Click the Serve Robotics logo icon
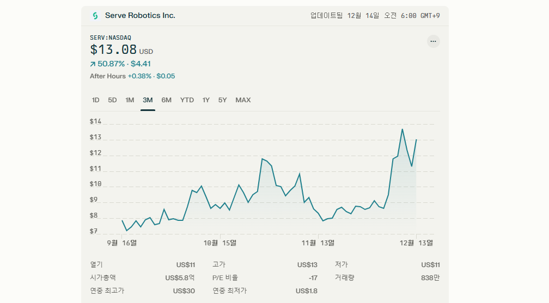Screen dimensions: 549x303 click(x=95, y=16)
